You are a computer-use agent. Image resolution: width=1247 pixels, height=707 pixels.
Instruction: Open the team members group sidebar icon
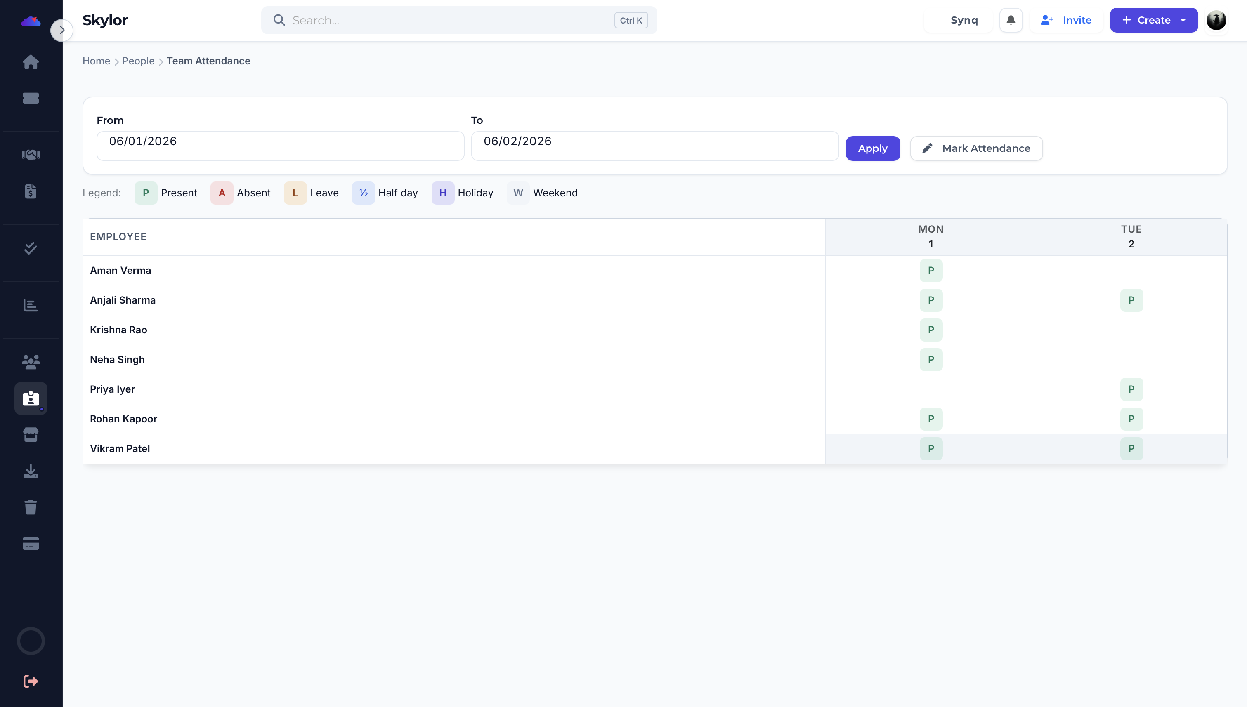point(31,362)
